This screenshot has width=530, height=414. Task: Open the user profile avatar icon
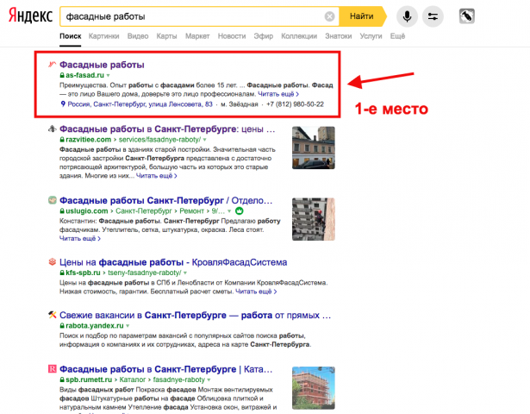(x=467, y=16)
